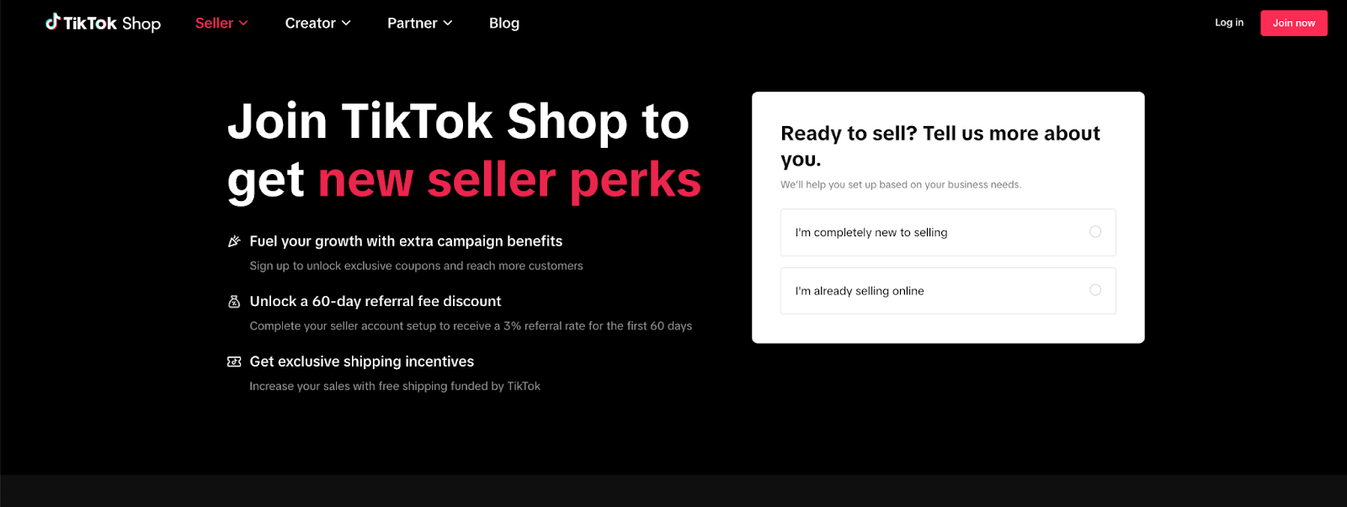This screenshot has width=1347, height=507.
Task: Select "I'm already selling online" radio button
Action: coord(1095,290)
